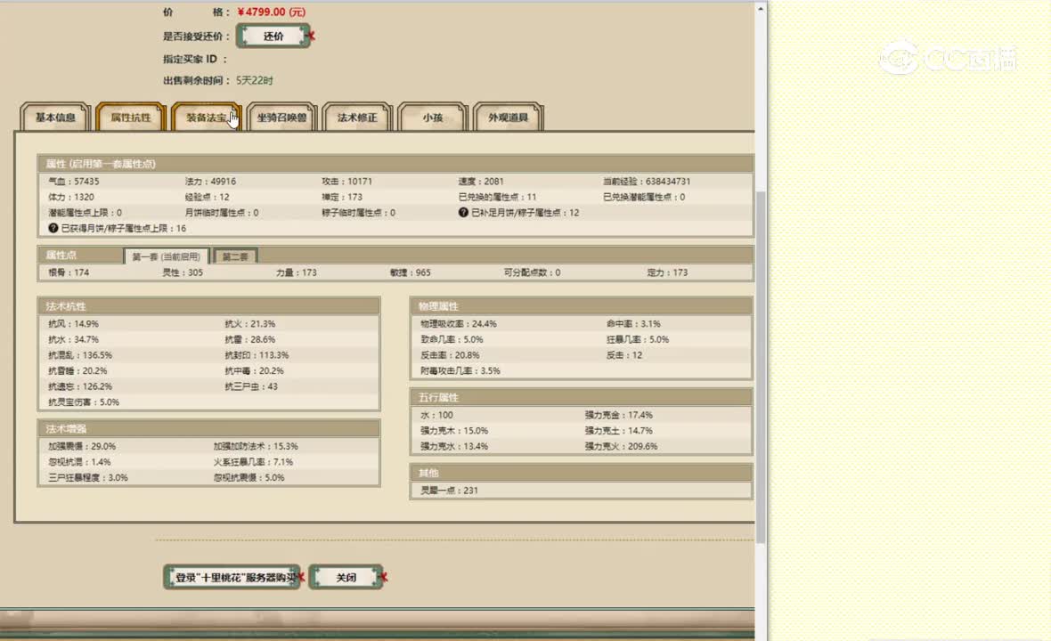1051x641 pixels.
Task: Click the 当前经验：638434731 value
Action: click(647, 182)
